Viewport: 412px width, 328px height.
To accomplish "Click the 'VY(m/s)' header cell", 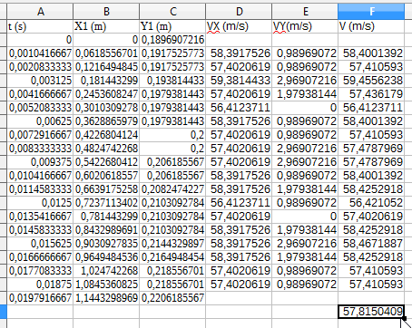I will pos(305,26).
